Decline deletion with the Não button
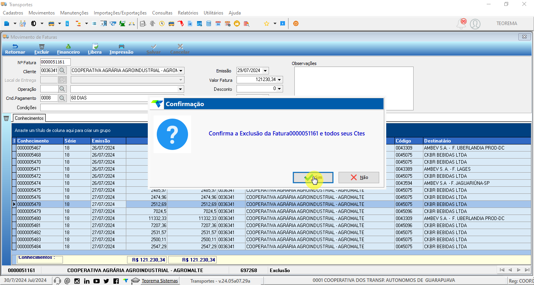Viewport: 534px width, 285px height. click(359, 177)
